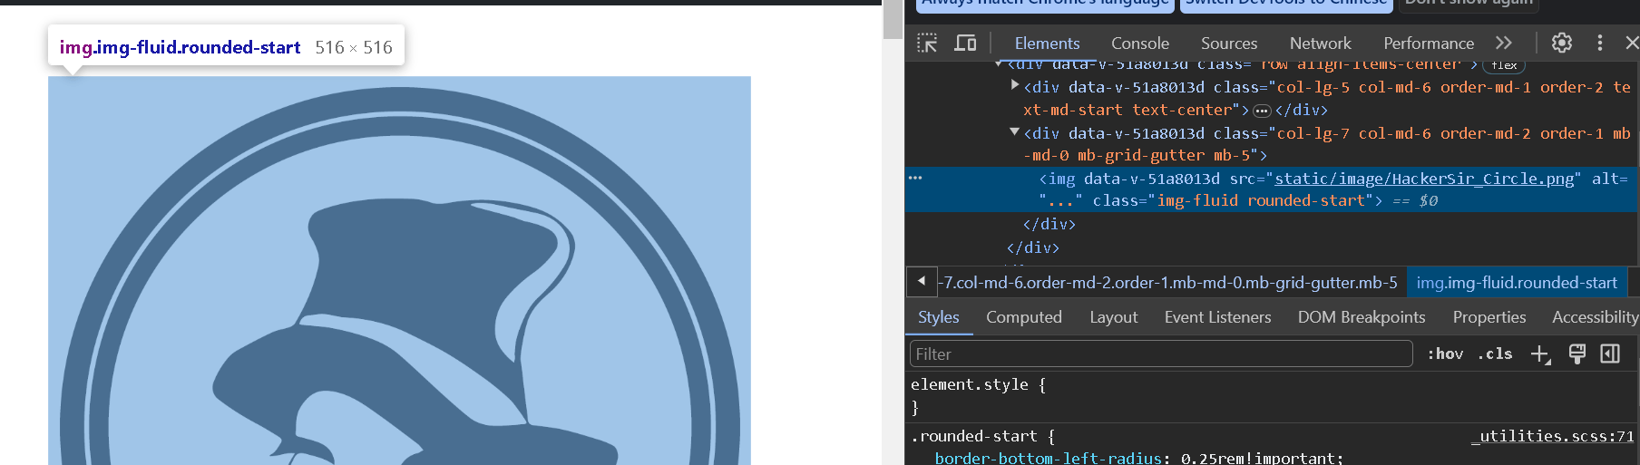Viewport: 1640px width, 465px height.
Task: Switch to the Computed pane tab
Action: 1023,317
